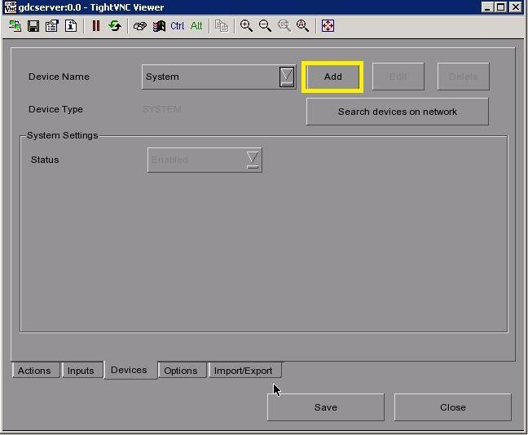Click the New connection toolbar icon

pos(15,26)
